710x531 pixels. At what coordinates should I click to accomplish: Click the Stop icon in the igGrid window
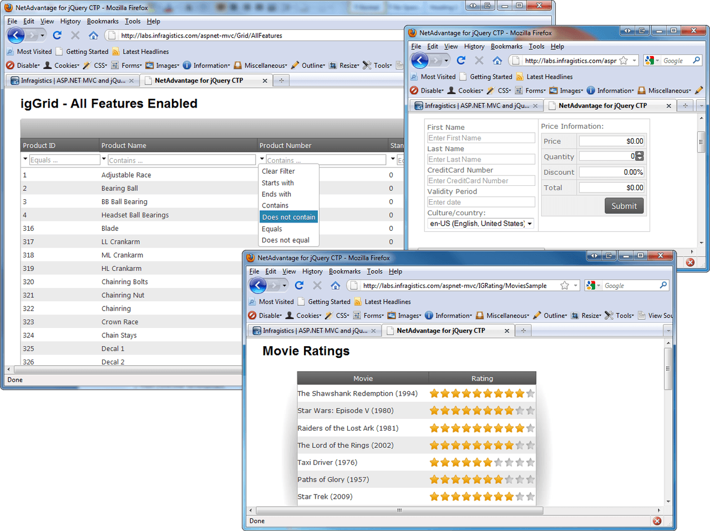pos(75,36)
